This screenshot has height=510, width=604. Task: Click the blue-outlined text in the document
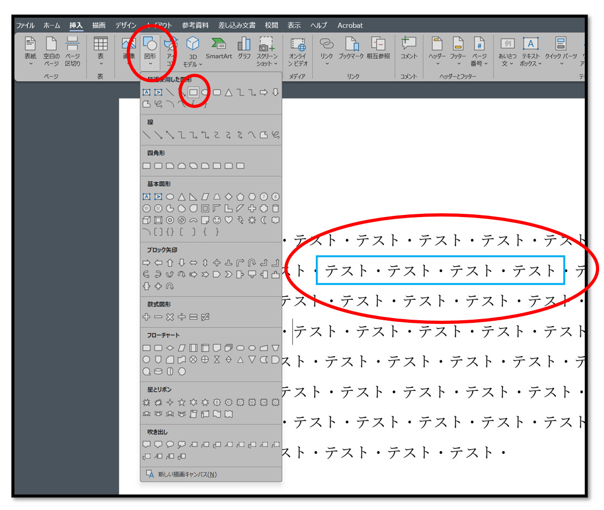440,271
